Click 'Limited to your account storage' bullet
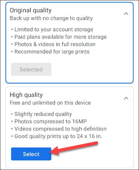Viewport: 139px width, 170px height. 54,30
